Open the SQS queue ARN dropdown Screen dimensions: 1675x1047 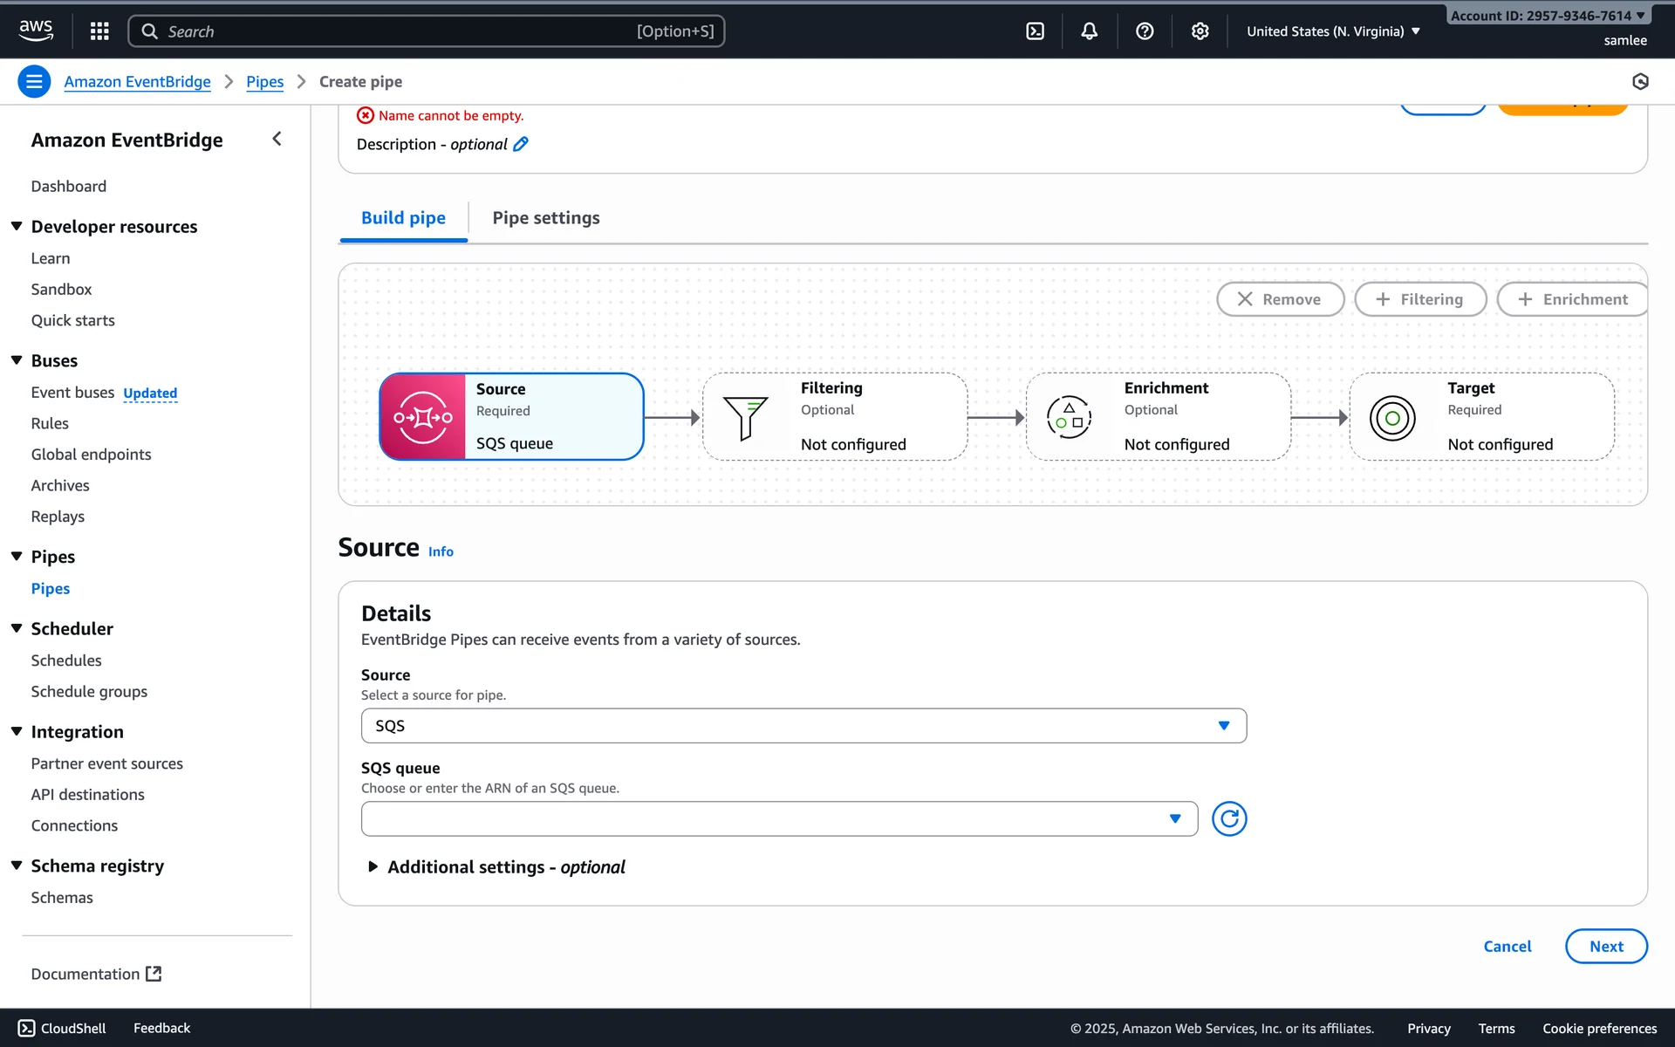pos(778,818)
